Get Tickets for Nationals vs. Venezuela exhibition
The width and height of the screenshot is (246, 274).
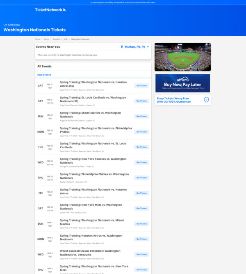pos(141,254)
